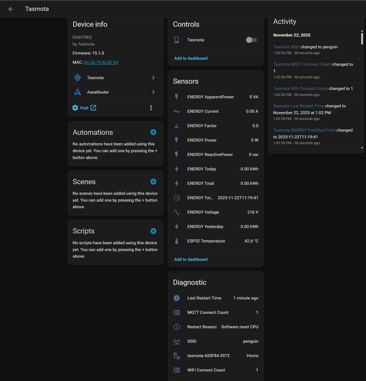Image resolution: width=366 pixels, height=381 pixels.
Task: Toggle the Tasmota switch on
Action: pos(251,40)
